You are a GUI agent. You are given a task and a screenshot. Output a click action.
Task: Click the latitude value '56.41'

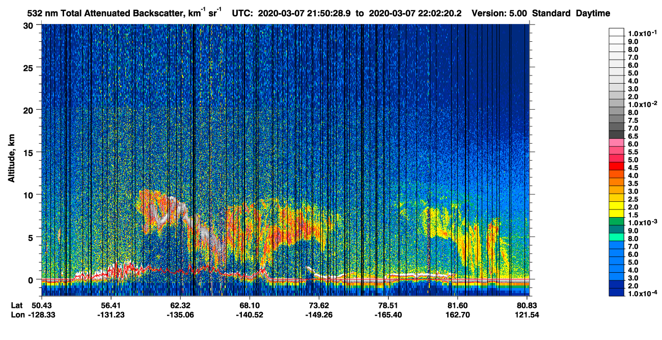tap(111, 305)
